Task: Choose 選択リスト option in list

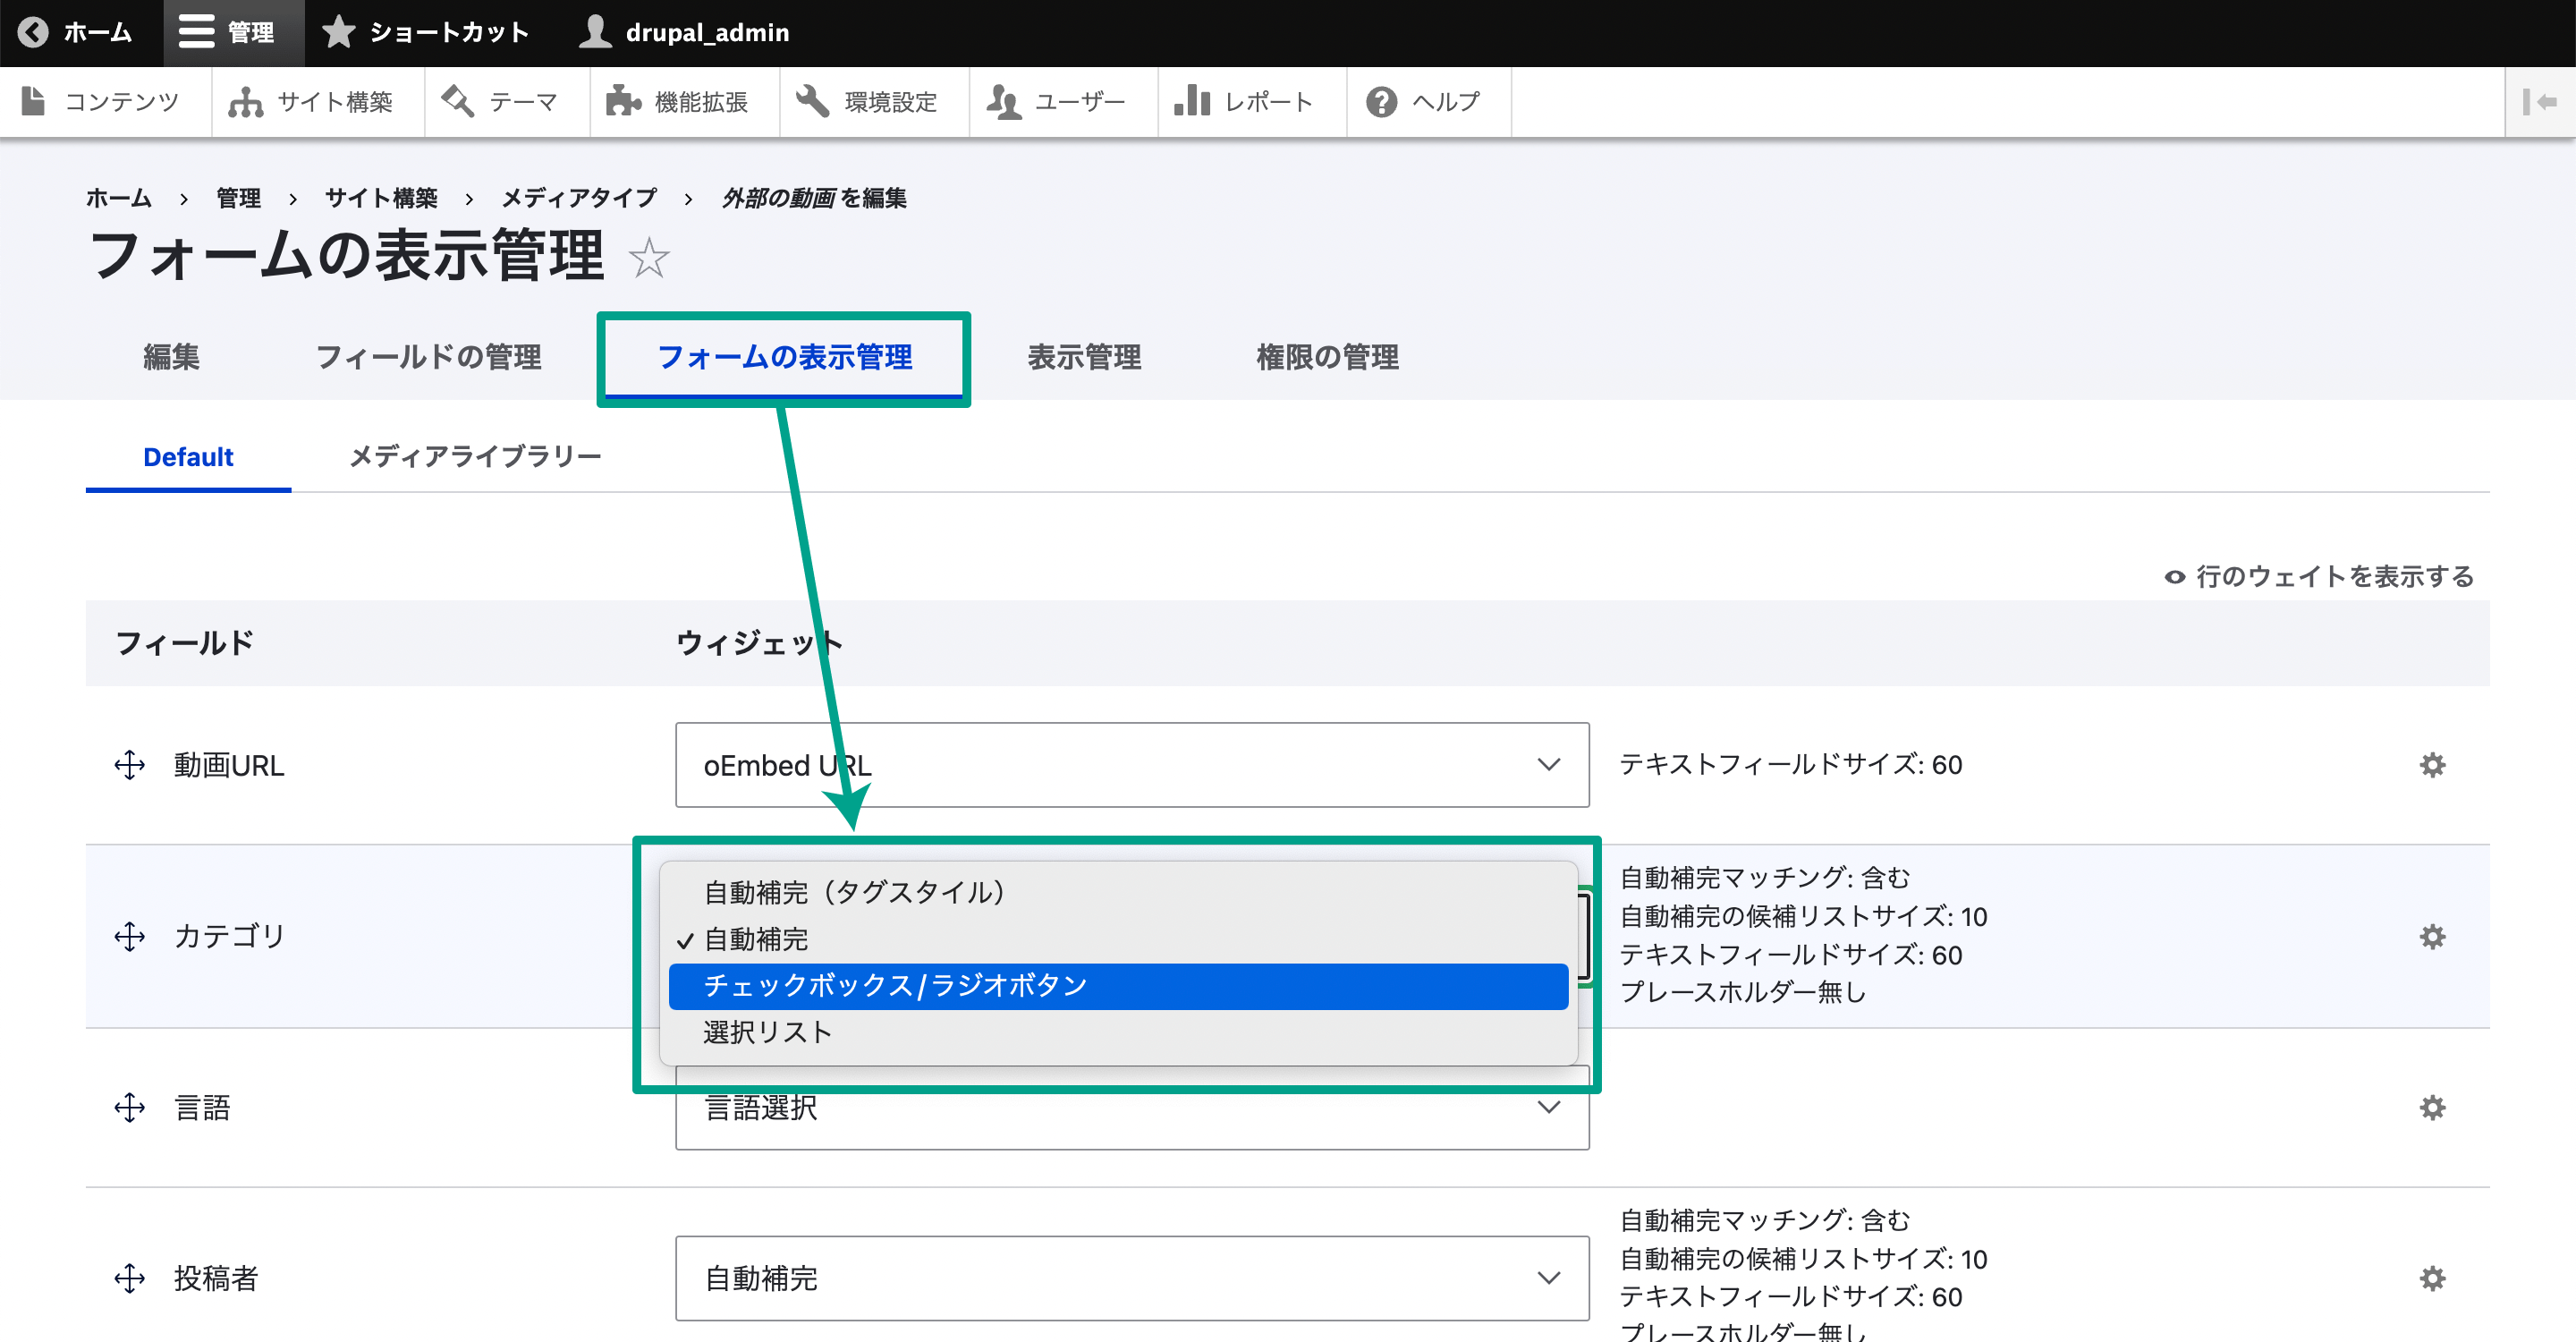Action: [1118, 1032]
